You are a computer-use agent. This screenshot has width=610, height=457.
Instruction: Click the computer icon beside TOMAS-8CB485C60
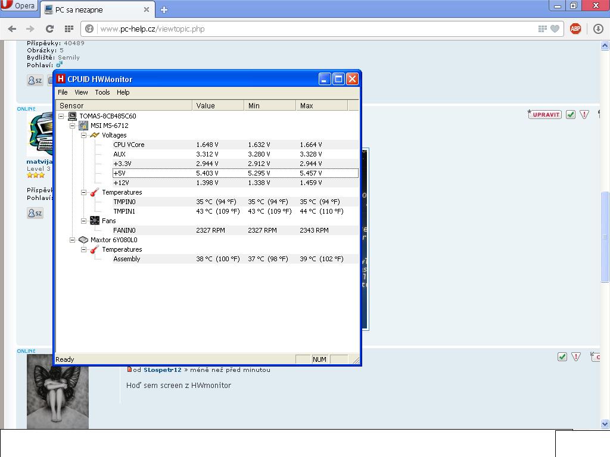coord(72,116)
